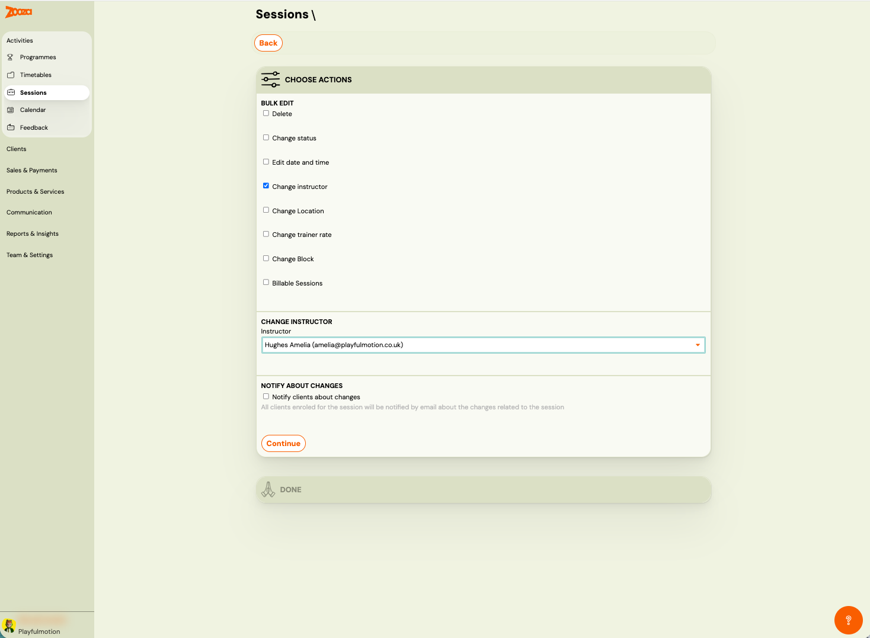
Task: Expand Team & Settings section
Action: tap(30, 255)
